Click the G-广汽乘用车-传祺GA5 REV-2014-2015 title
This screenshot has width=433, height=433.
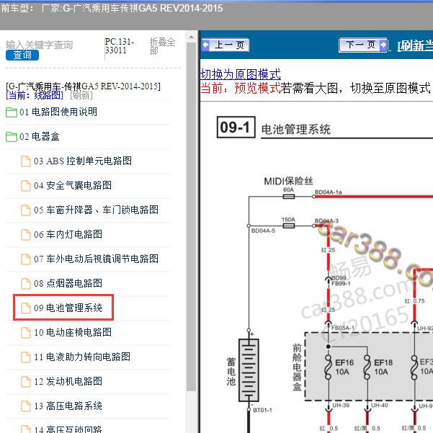[83, 86]
